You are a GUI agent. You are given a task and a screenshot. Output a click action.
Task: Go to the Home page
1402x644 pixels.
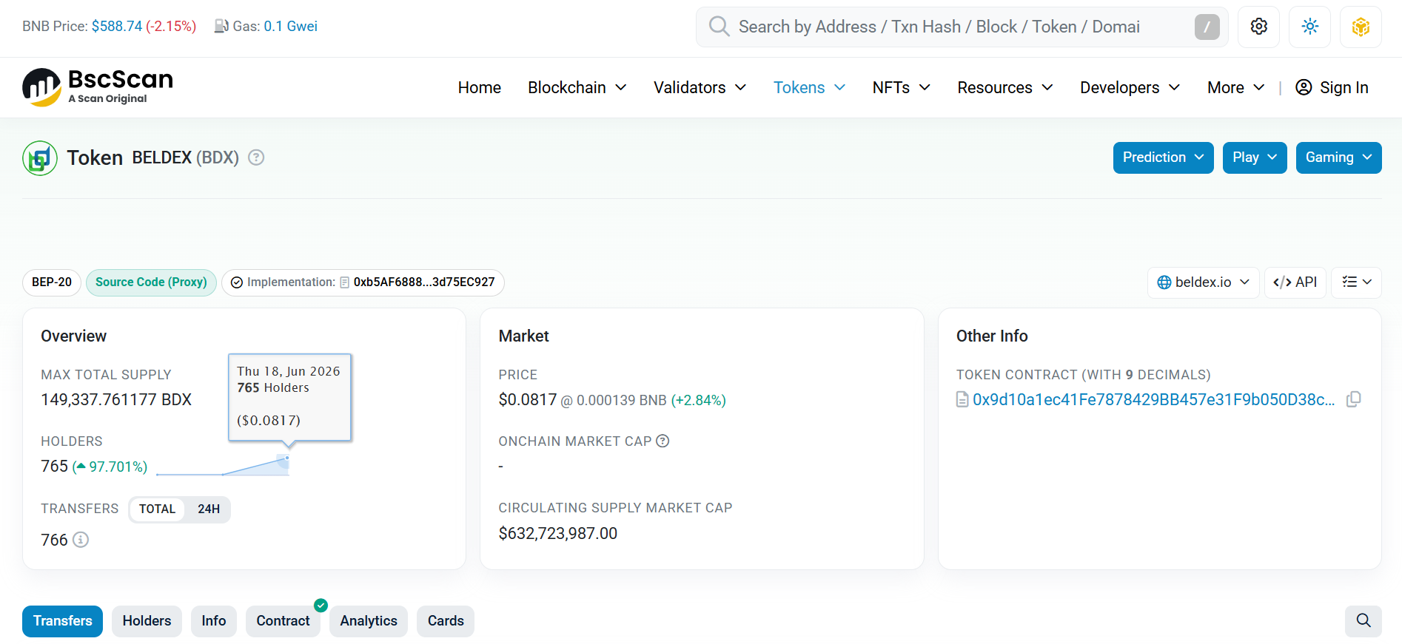(x=480, y=87)
